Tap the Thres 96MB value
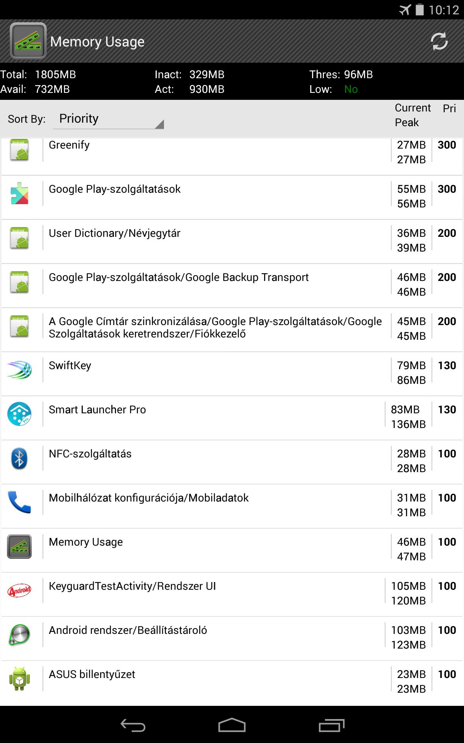This screenshot has width=464, height=743. pyautogui.click(x=358, y=74)
